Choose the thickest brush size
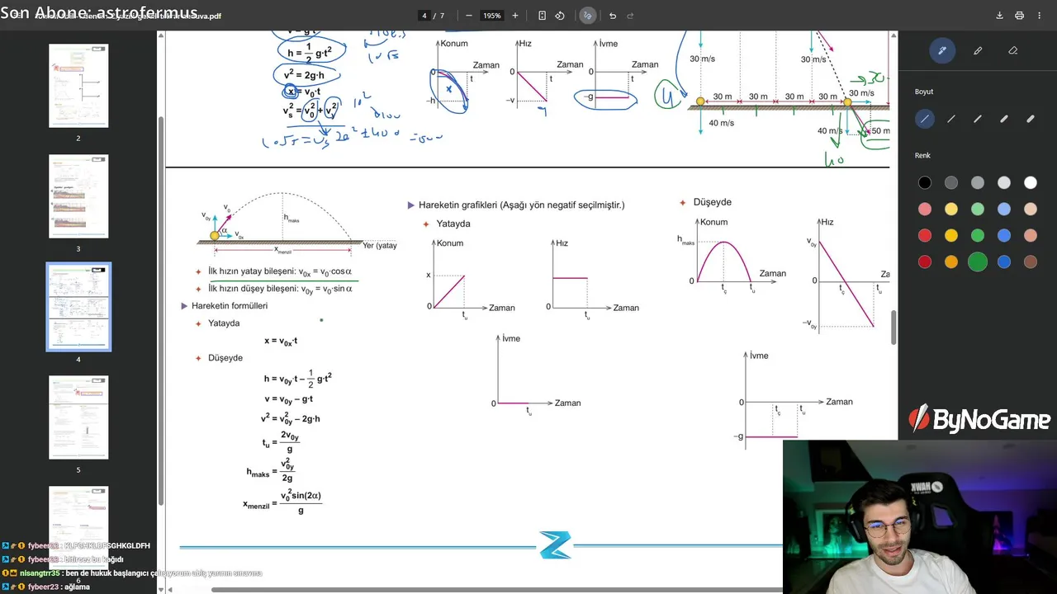 [x=1031, y=119]
